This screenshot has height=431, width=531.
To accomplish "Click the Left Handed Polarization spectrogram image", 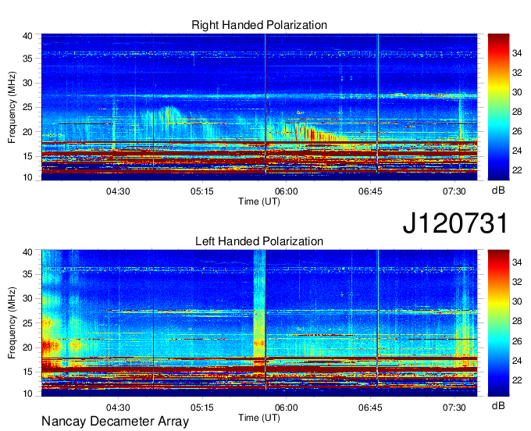I will click(x=259, y=323).
